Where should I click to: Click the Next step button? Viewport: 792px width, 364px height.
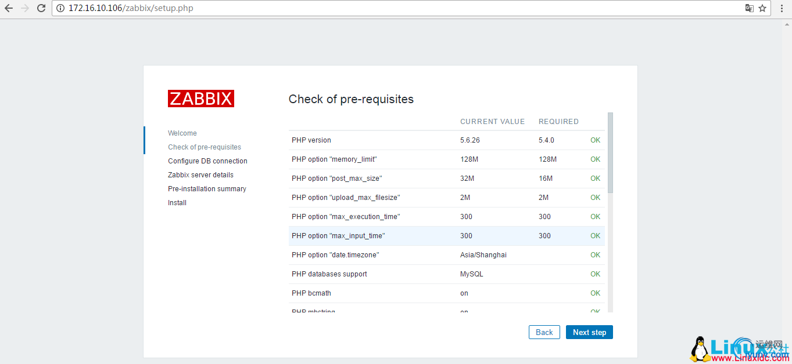pyautogui.click(x=589, y=332)
